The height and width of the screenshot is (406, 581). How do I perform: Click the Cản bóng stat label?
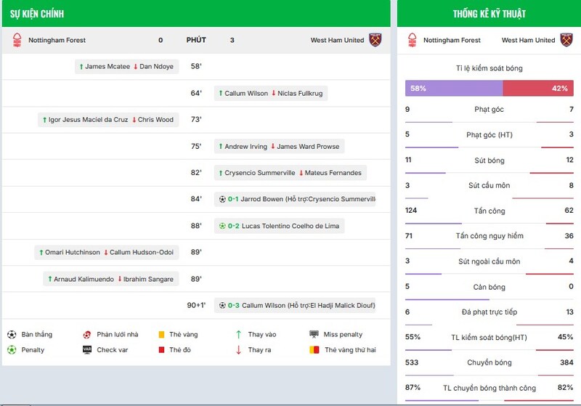[x=489, y=287]
